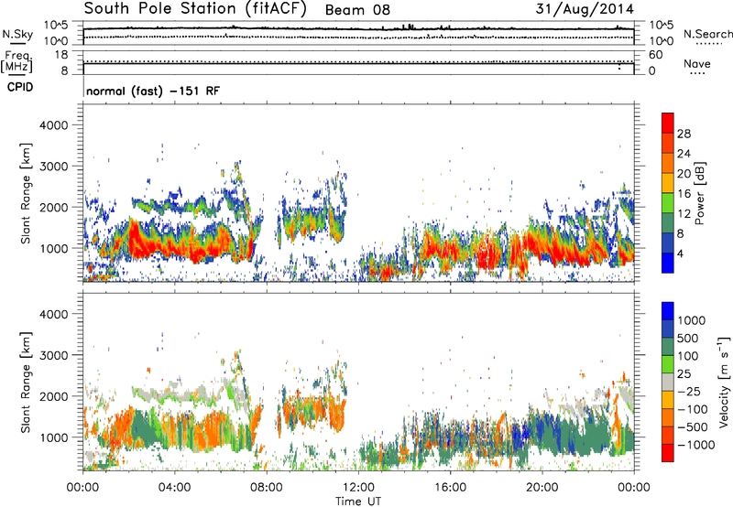The image size is (733, 507).
Task: Click the date '31/Aug/2014'
Action: [585, 9]
